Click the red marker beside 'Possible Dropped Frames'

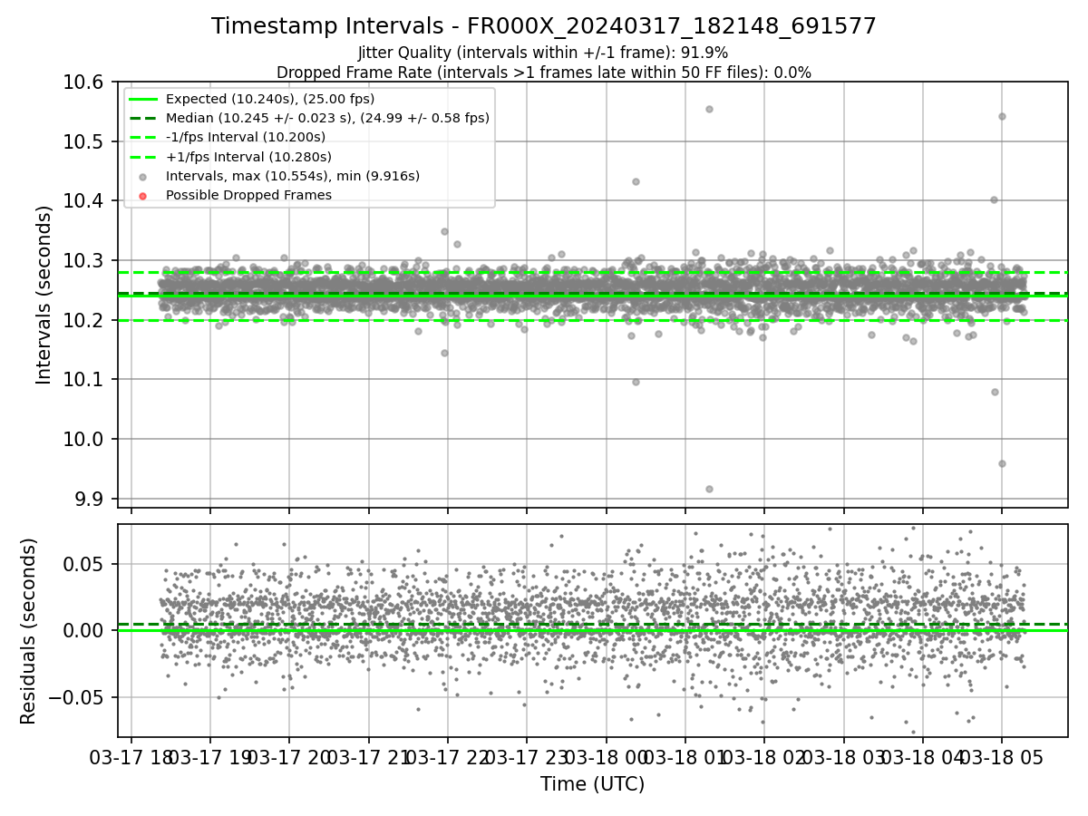[144, 195]
